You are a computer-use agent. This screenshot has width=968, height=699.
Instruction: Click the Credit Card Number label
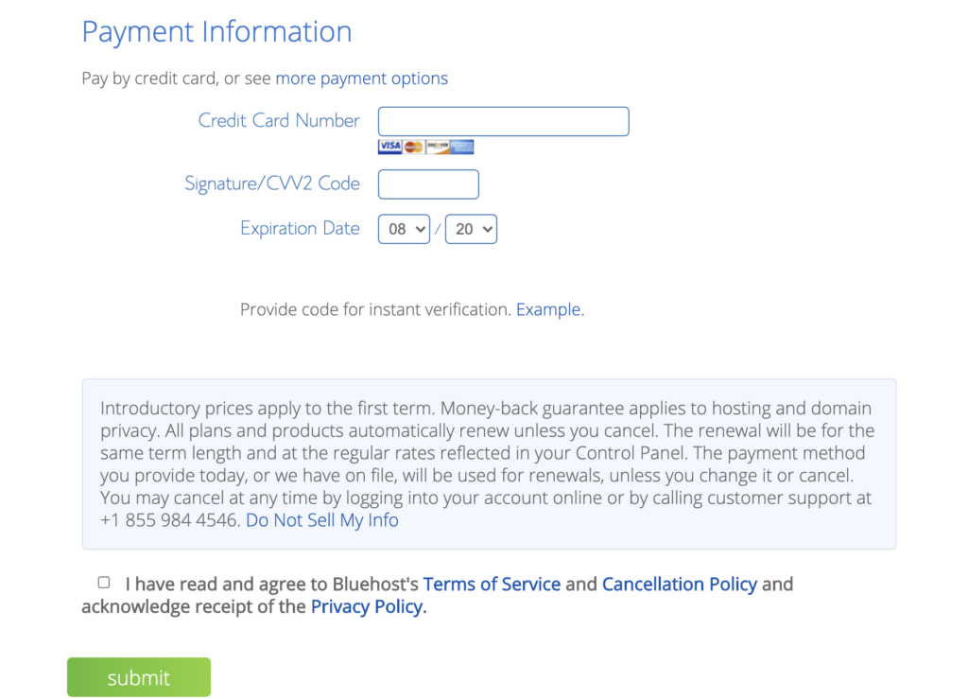(279, 121)
